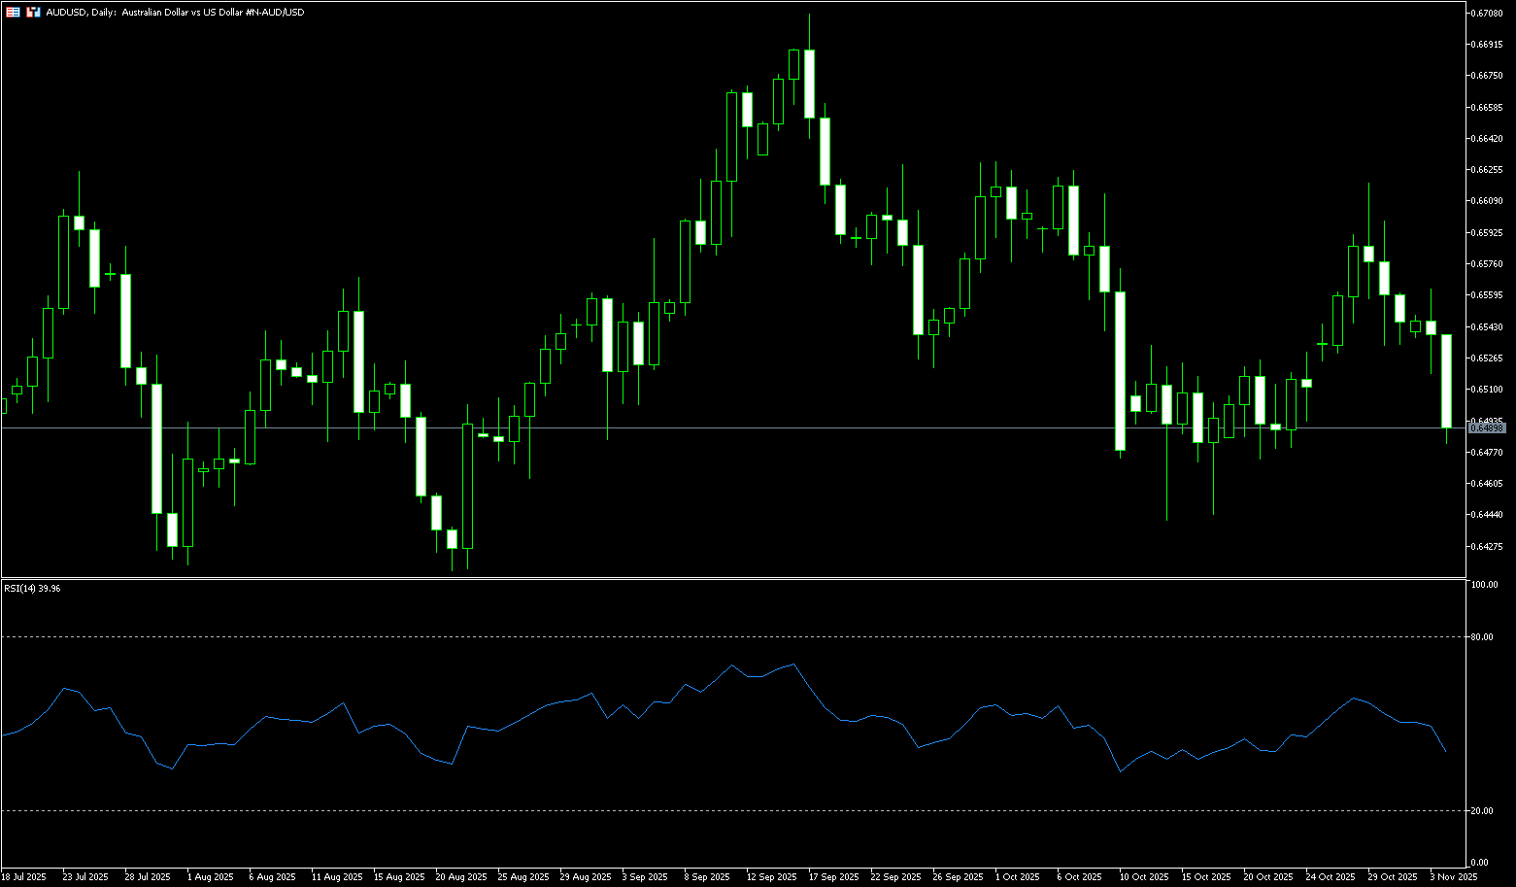
Task: Click the 20.00 level on RSI scale
Action: [x=1482, y=810]
